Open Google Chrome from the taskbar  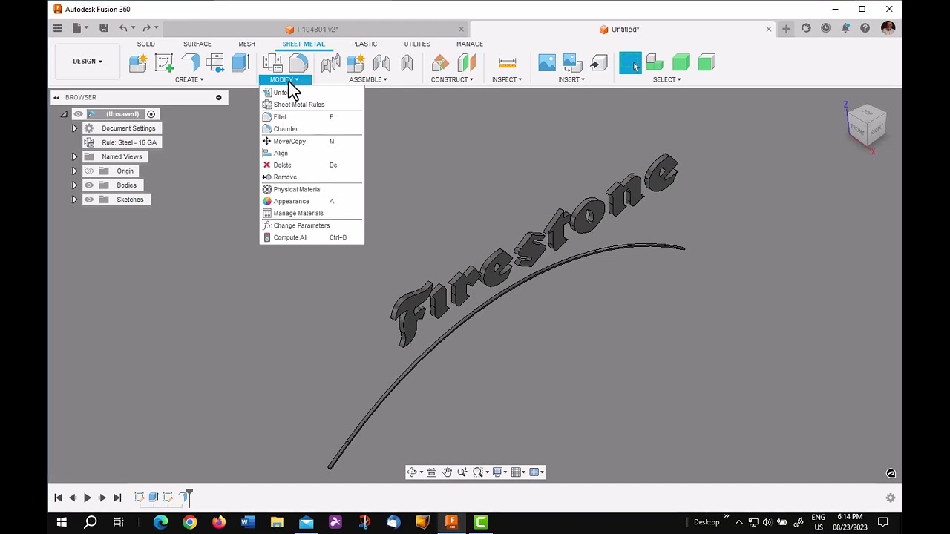click(189, 522)
